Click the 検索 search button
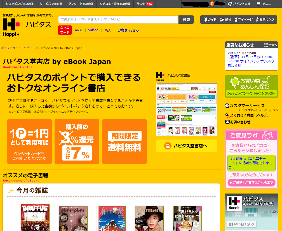This screenshot has height=231, width=282. [x=186, y=20]
